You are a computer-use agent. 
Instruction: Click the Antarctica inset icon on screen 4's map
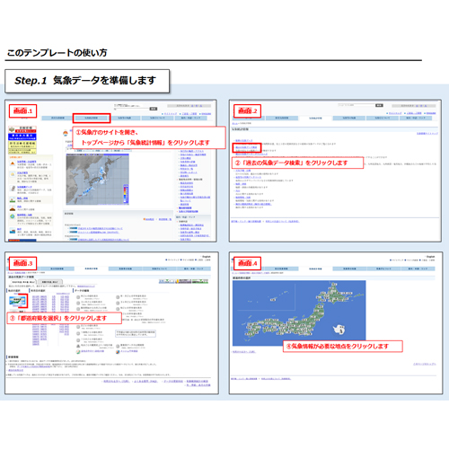339,330
